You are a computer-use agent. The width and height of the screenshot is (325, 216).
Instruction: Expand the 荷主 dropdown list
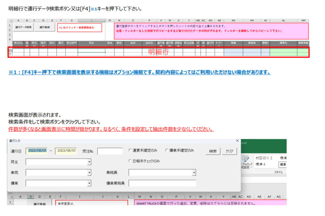[x=89, y=162]
